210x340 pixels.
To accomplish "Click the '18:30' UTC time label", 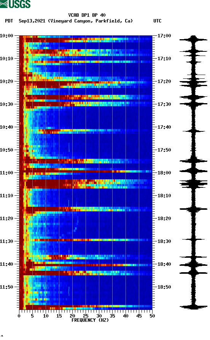I will [x=164, y=241].
